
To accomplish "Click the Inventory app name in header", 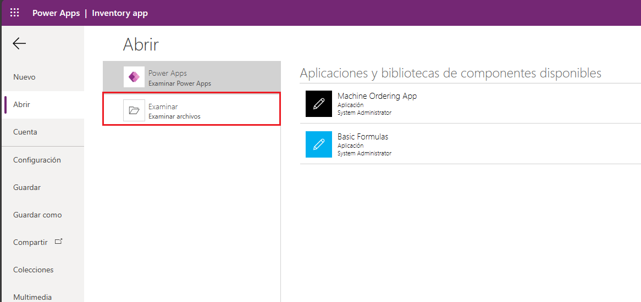I will coord(120,13).
